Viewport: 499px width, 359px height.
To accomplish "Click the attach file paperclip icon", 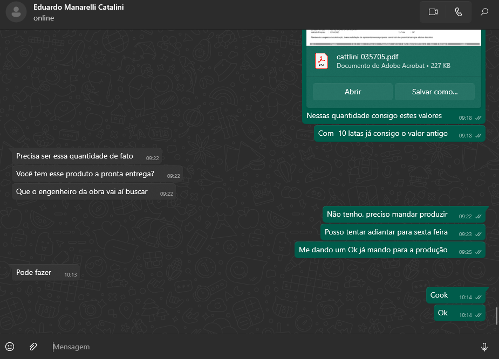I will tap(33, 347).
